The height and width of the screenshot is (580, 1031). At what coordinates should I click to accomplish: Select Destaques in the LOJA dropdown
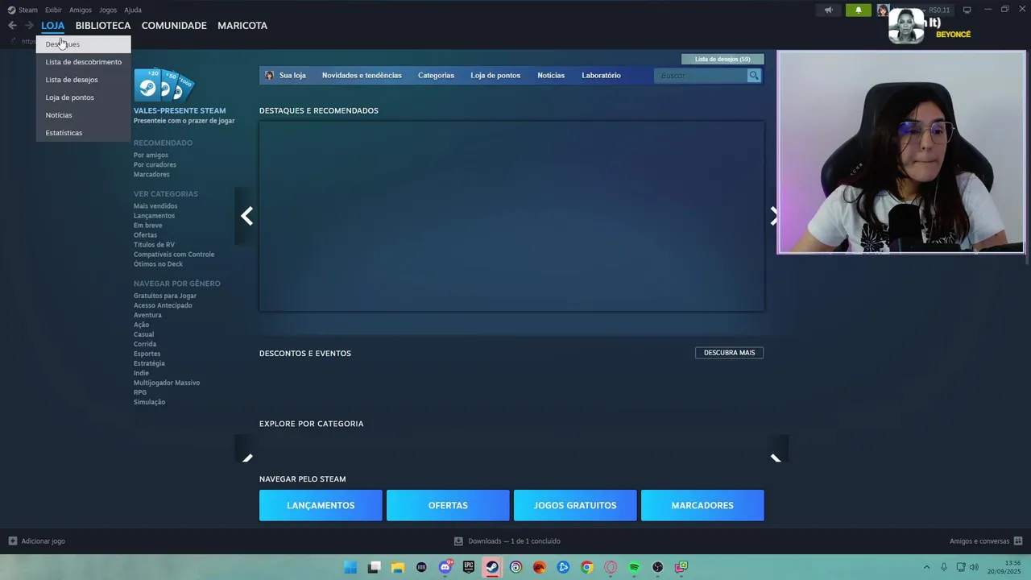point(83,44)
